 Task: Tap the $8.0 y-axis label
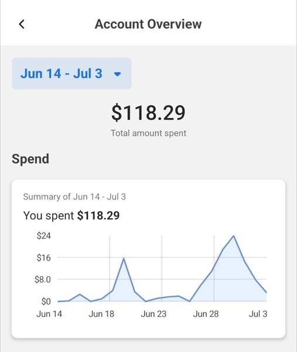(x=43, y=279)
